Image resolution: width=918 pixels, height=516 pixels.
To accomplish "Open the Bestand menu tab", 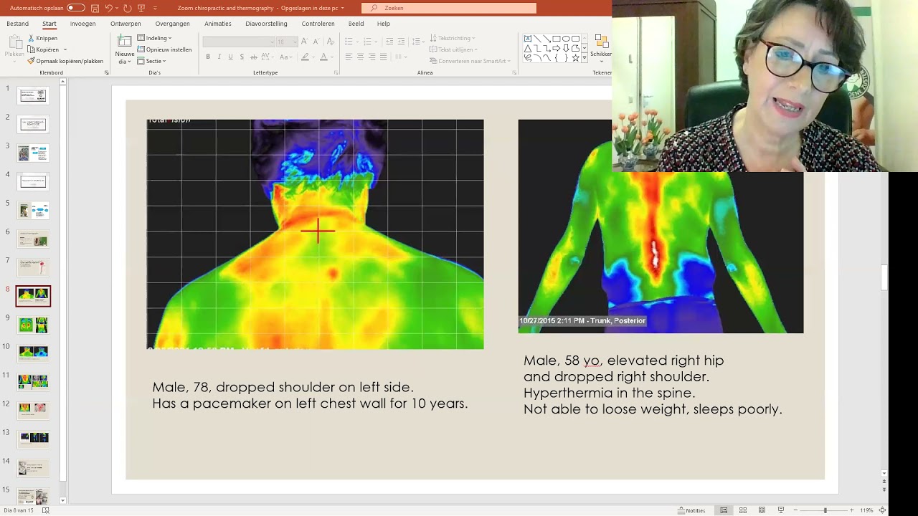I will point(18,24).
